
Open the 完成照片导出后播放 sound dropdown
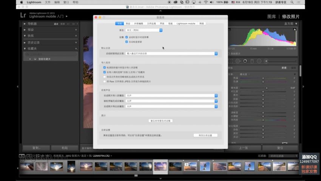pyautogui.click(x=171, y=106)
